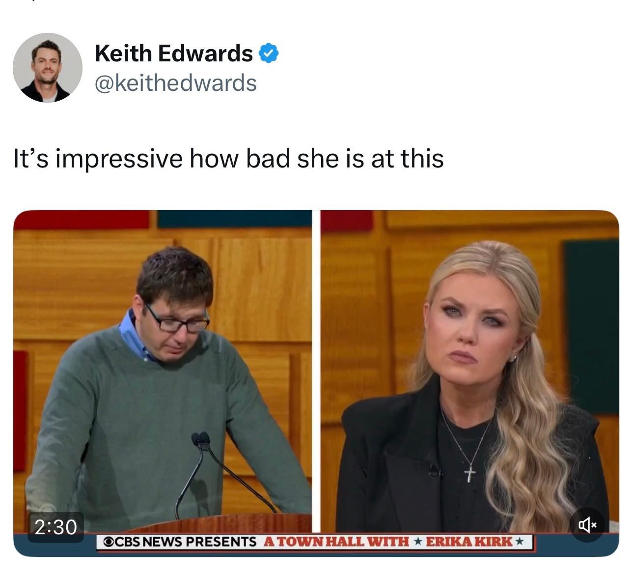Click the lapel microphone on black blazer
Screen dimensions: 633x579
[x=434, y=471]
